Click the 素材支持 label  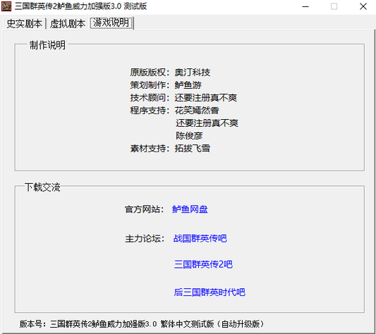coord(150,148)
